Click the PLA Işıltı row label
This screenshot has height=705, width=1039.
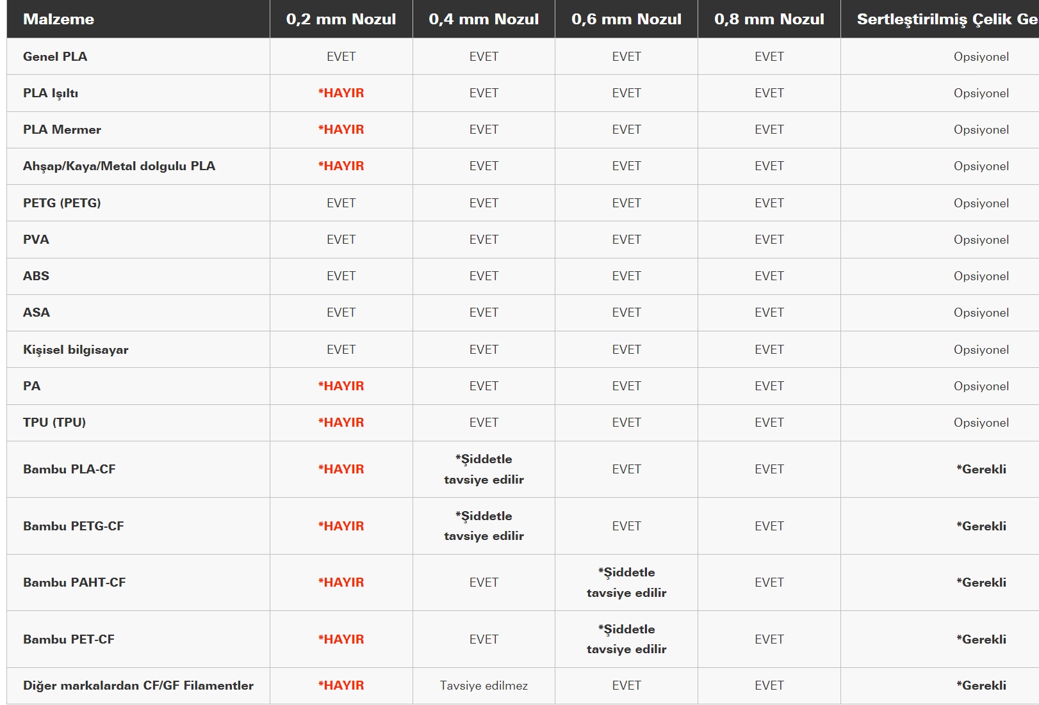coord(51,93)
